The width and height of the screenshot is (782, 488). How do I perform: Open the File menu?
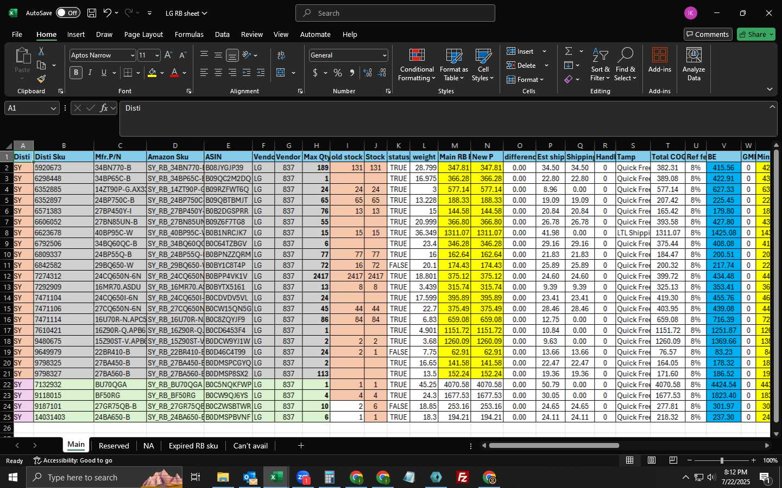[x=17, y=34]
